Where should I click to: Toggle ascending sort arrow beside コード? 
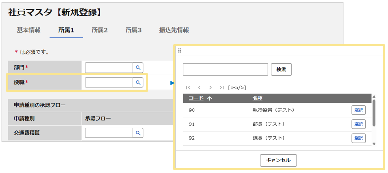(x=209, y=99)
